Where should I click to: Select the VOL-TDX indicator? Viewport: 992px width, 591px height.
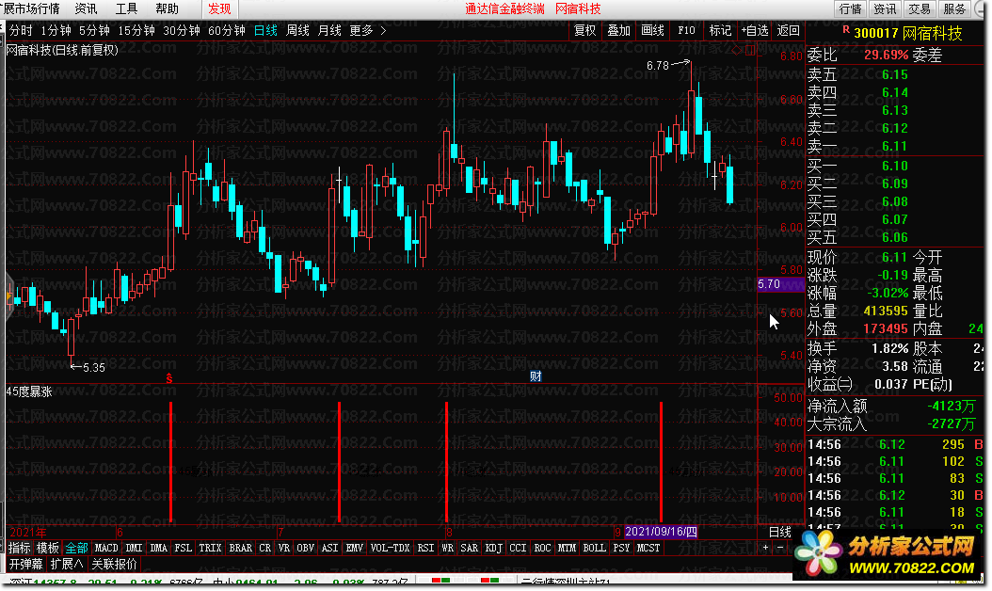pos(390,548)
